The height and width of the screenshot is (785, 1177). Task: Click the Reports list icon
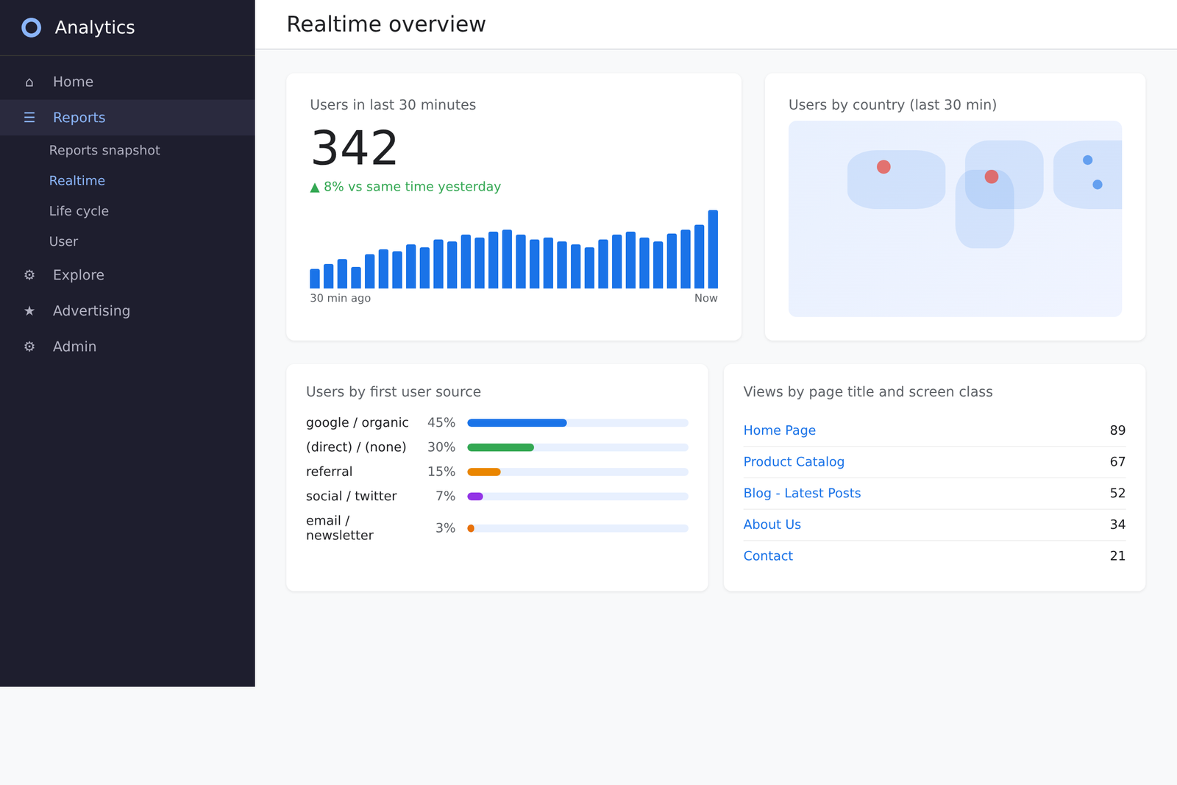pos(29,117)
